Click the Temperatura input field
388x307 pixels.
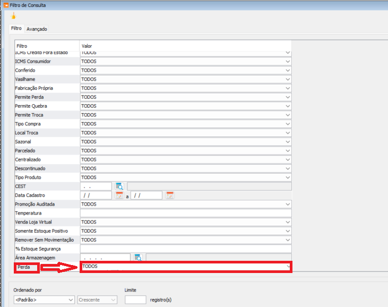click(186, 213)
